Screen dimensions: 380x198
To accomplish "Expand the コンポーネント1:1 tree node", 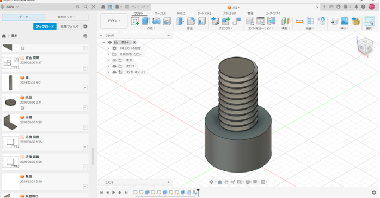I will click(108, 72).
